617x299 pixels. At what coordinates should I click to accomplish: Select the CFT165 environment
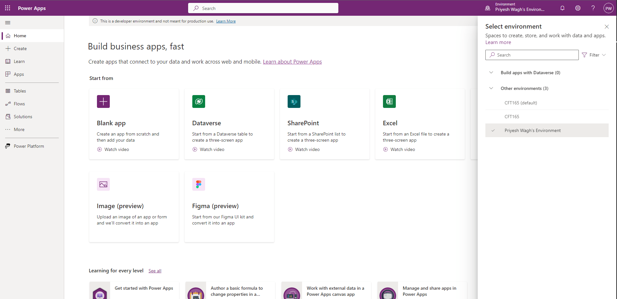coord(512,116)
